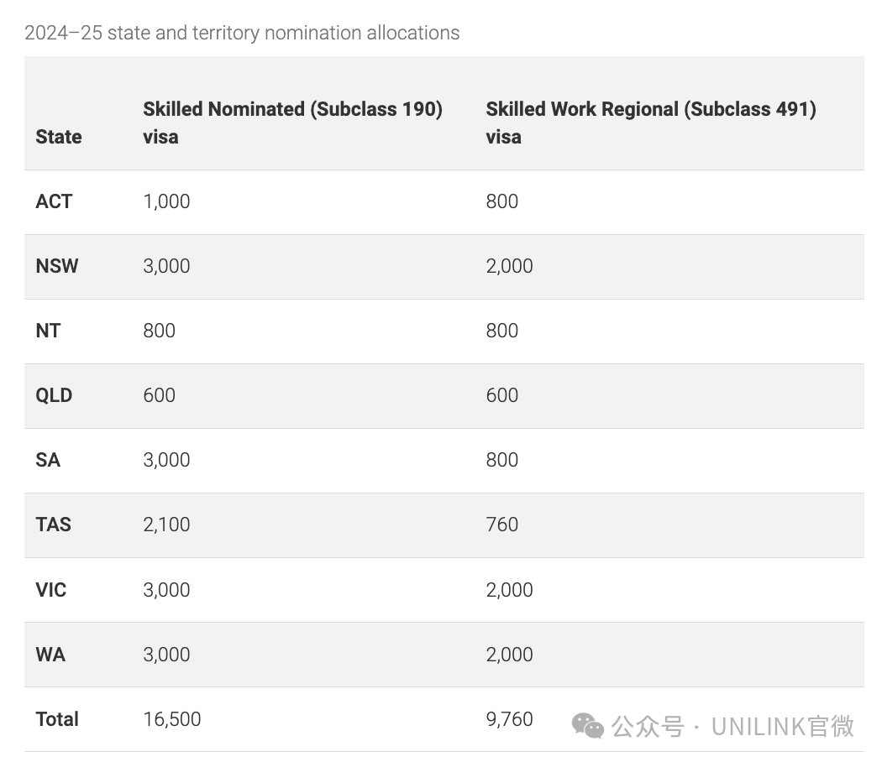Screen dimensions: 882x762
Task: Click the QLD row label
Action: pyautogui.click(x=54, y=395)
